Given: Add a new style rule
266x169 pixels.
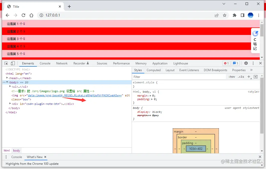Looking at the screenshot, I should pyautogui.click(x=249, y=77).
